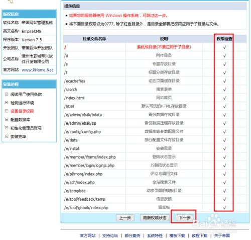Click the check mark in the /e/sch/index.php row
The height and width of the screenshot is (240, 251).
tap(224, 182)
